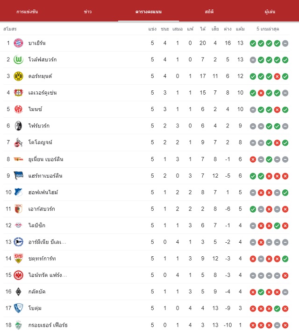Open the การแข่งขัน tab
The image size is (299, 335).
pos(27,12)
